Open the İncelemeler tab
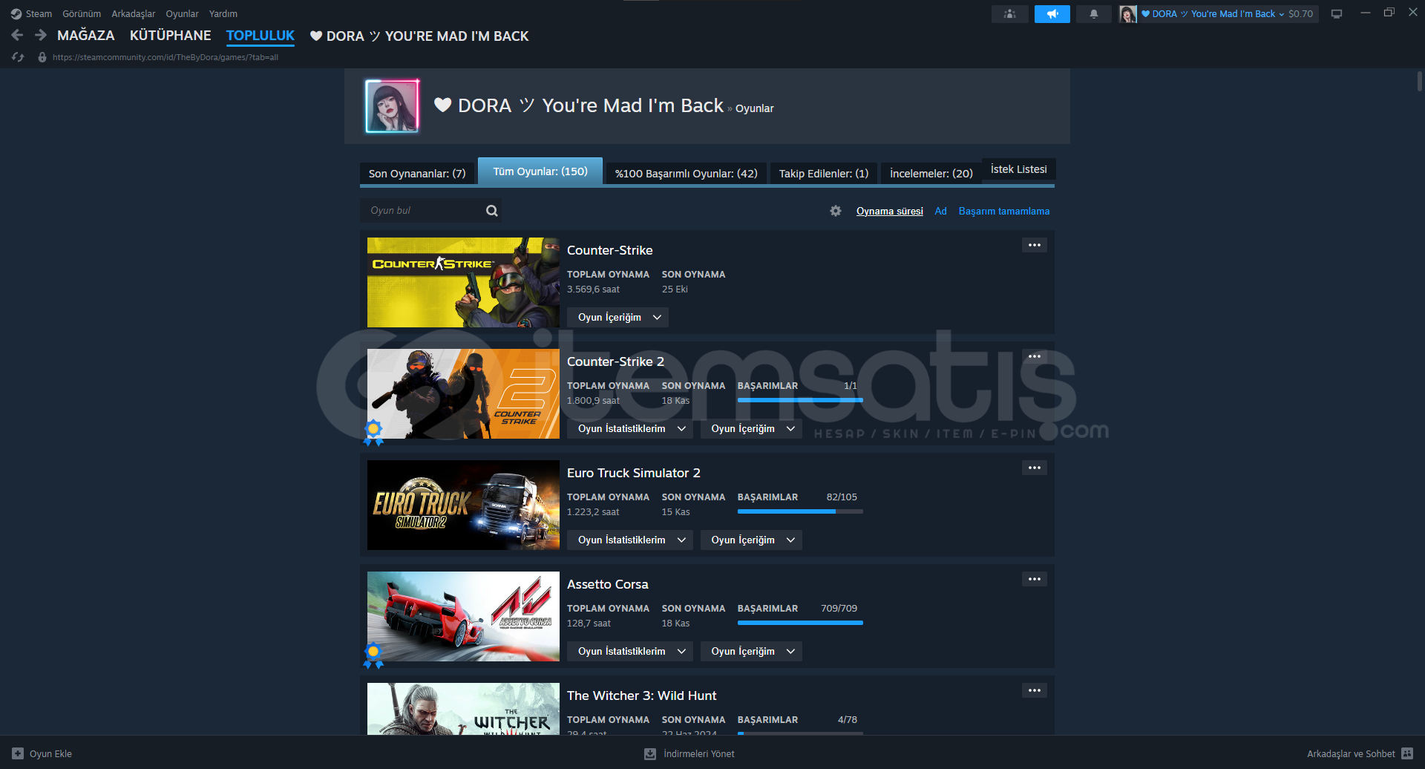1425x769 pixels. click(931, 174)
